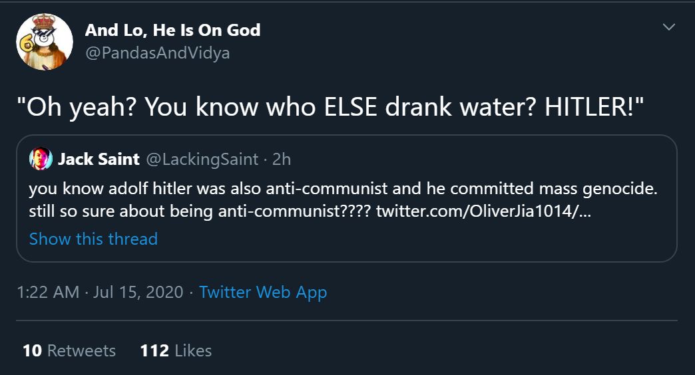Click the Jul 15, 2020 date
Viewport: 695px width, 375px height.
coord(138,292)
